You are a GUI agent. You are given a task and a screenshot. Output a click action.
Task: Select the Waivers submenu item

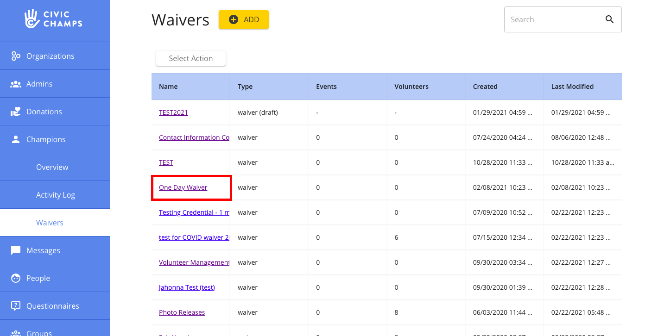55,223
